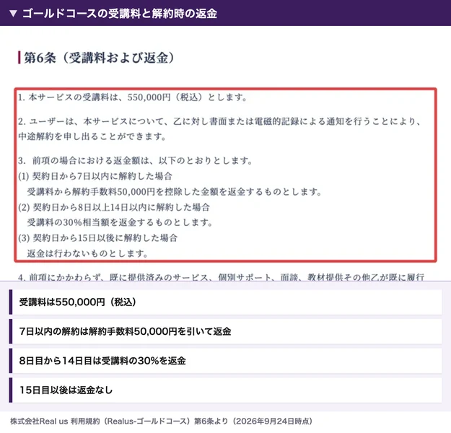Click the line 受講料の30%相当額を返金するものとします。
Viewport: 451px width, 433px height.
pos(120,222)
